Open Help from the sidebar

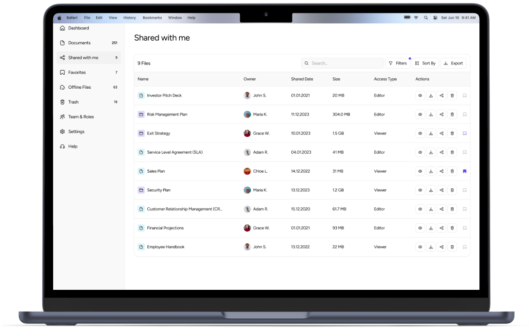coord(89,146)
